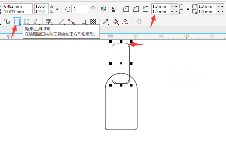Click the horizontal scale factor 100.0 field
This screenshot has width=226, height=157.
(x=41, y=6)
